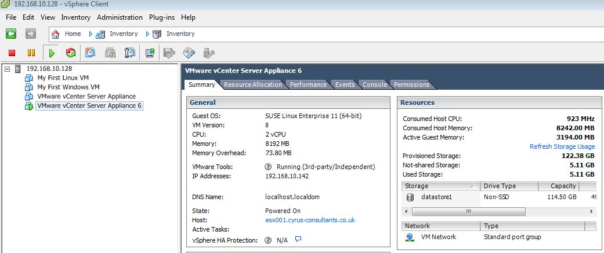Screen dimensions: 604x253
Task: Click the powered-on vCenter Appliance 6 icon
Action: tap(29, 106)
